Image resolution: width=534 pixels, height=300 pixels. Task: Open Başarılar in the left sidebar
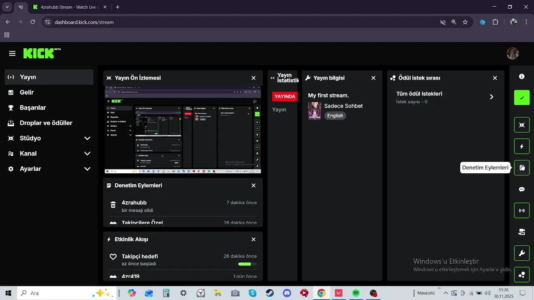pos(49,107)
